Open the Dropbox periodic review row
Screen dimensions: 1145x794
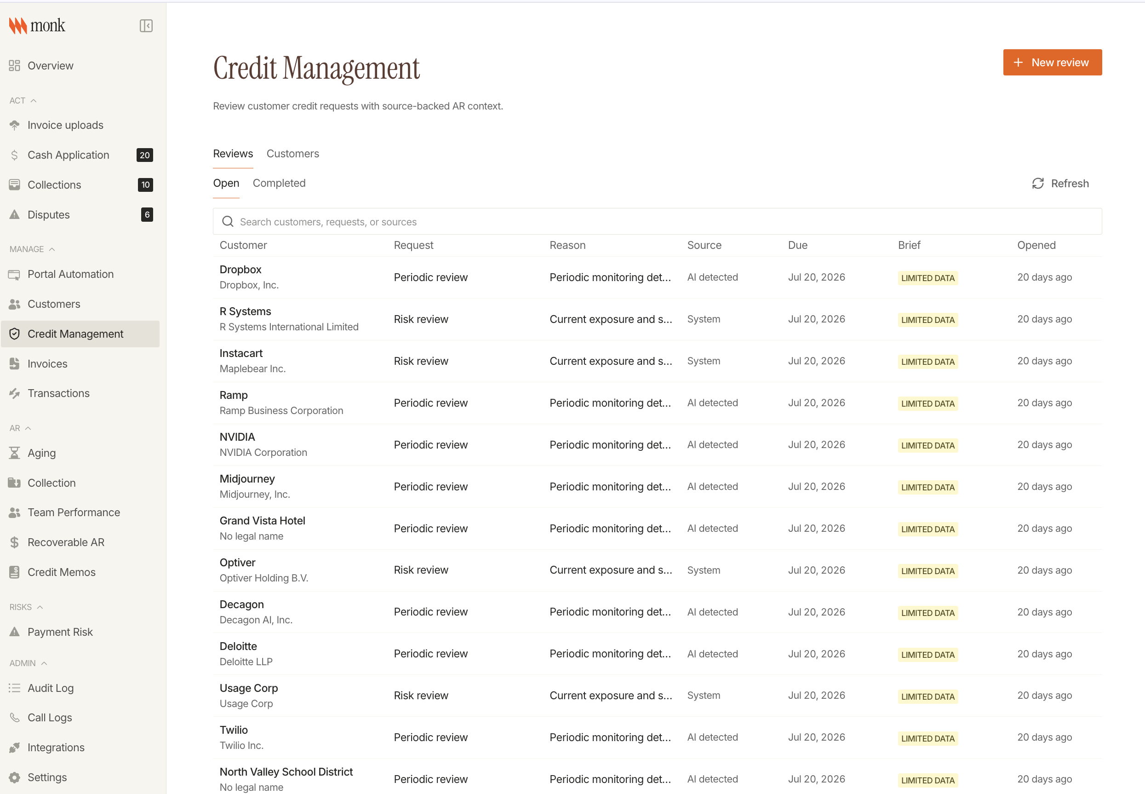[657, 277]
